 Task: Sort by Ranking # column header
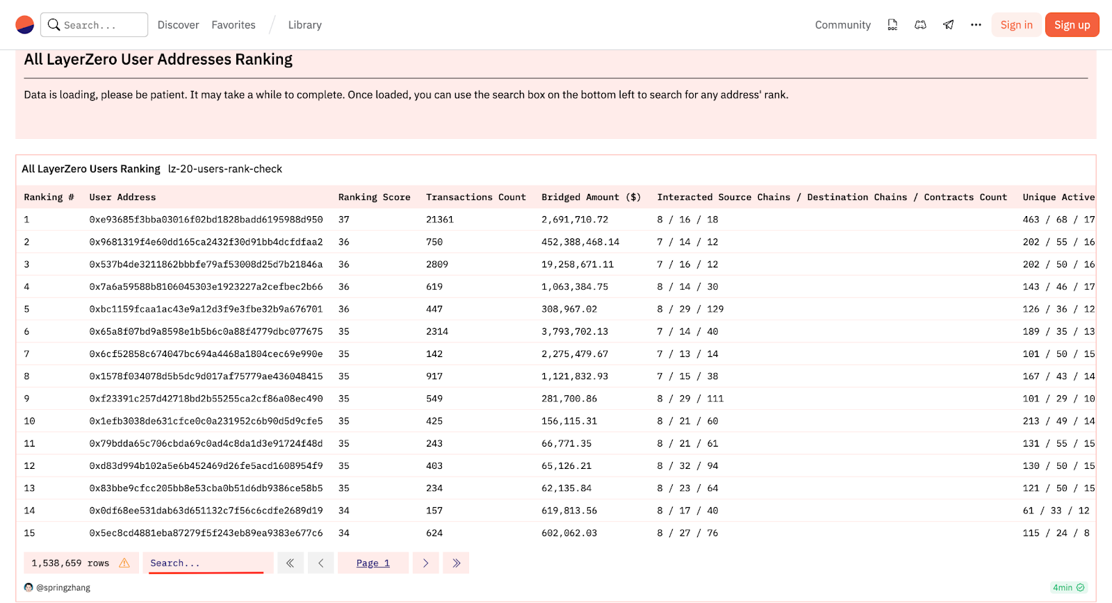[49, 197]
